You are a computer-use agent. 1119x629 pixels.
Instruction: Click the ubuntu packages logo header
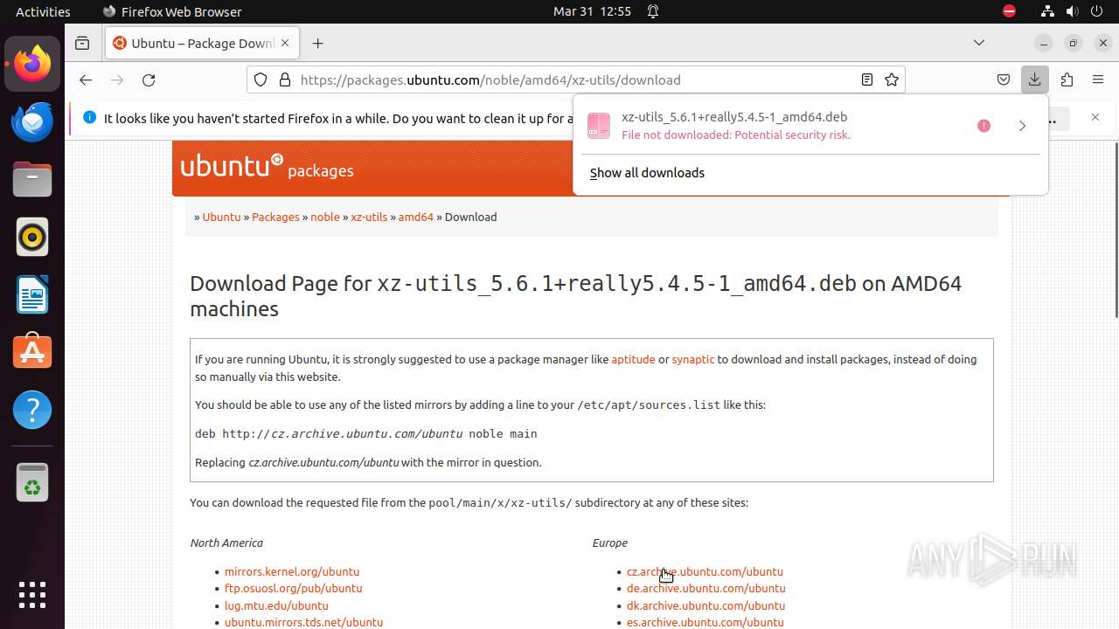(x=267, y=166)
